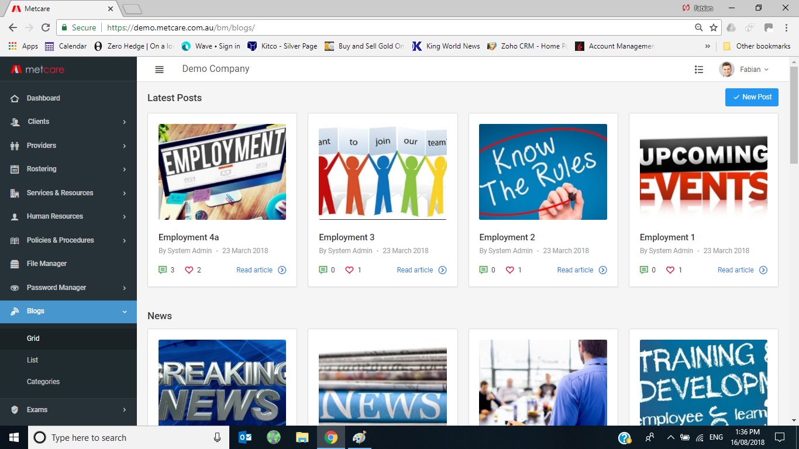The image size is (799, 449).
Task: Click the Metcare logo in sidebar
Action: 38,70
